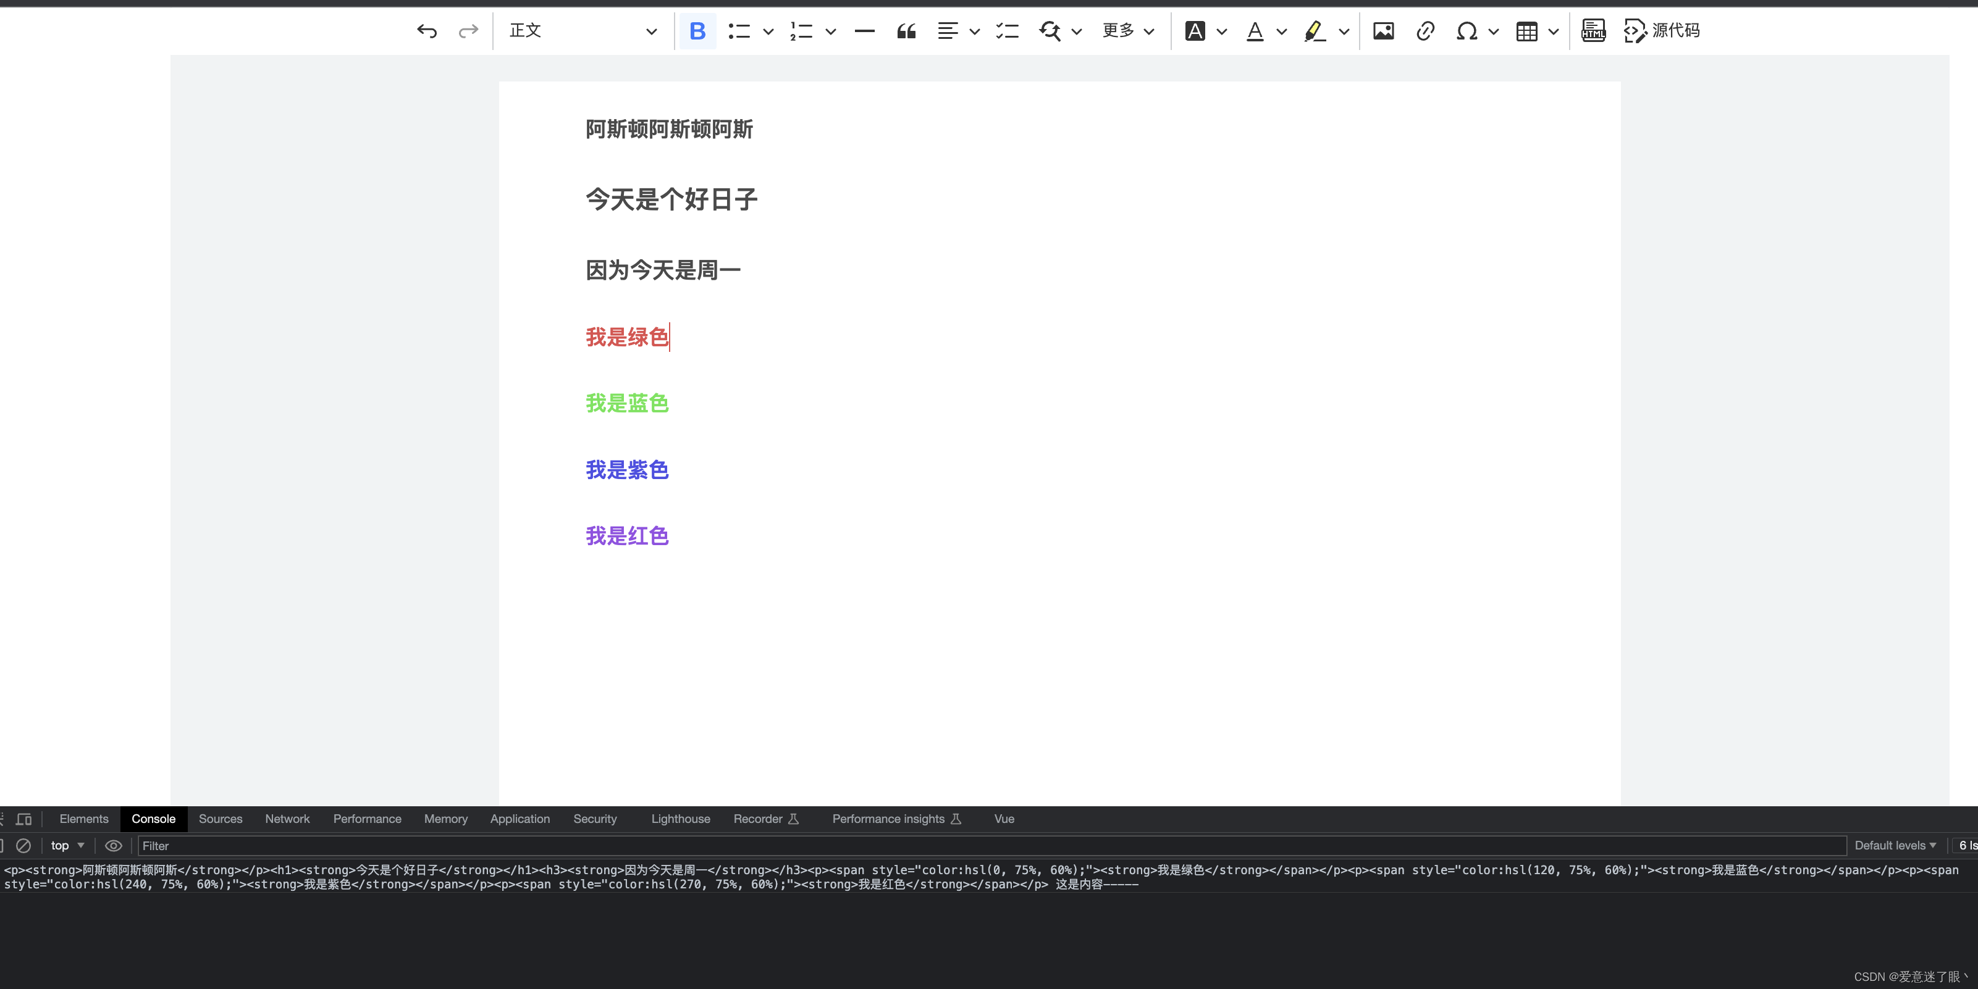Click the redo arrow icon
Viewport: 1978px width, 989px height.
(468, 31)
